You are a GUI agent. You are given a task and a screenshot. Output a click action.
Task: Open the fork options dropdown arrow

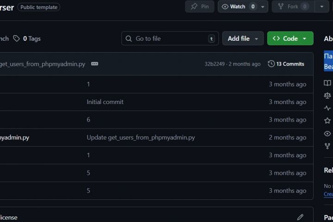click(x=322, y=6)
